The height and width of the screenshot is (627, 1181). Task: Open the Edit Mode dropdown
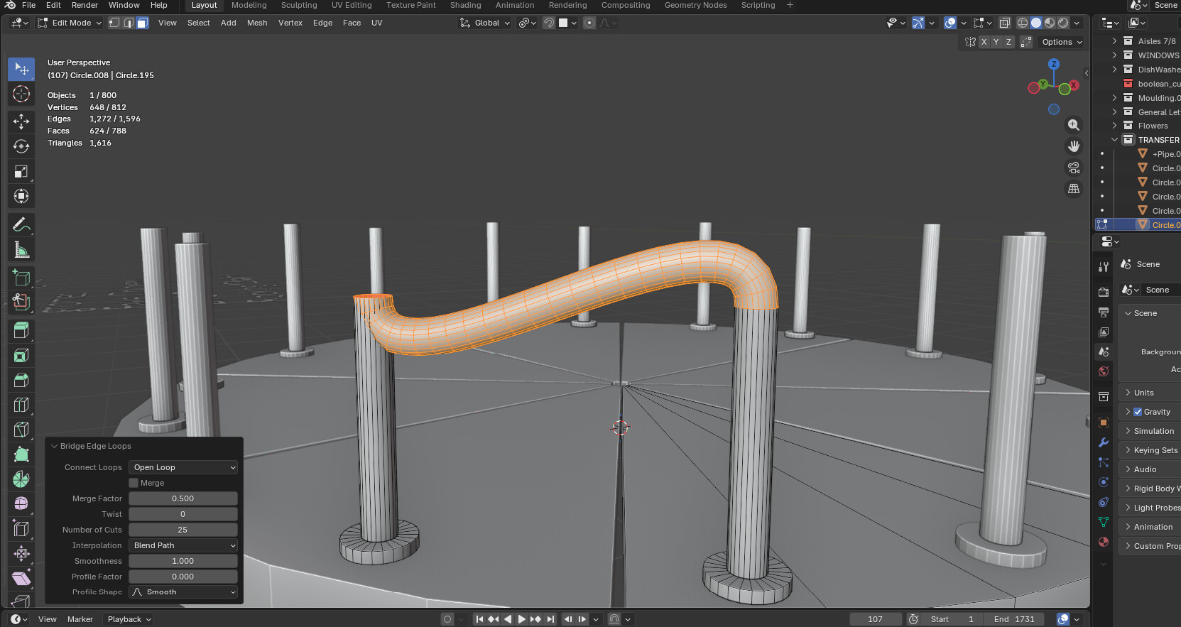70,23
